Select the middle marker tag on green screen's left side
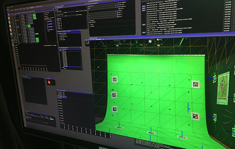The image size is (235, 149). click(x=114, y=95)
